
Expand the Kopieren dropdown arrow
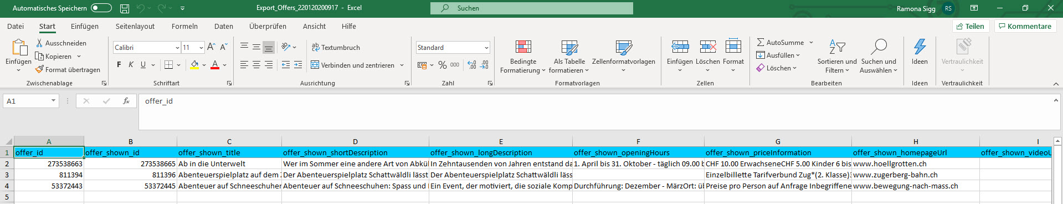pyautogui.click(x=79, y=56)
